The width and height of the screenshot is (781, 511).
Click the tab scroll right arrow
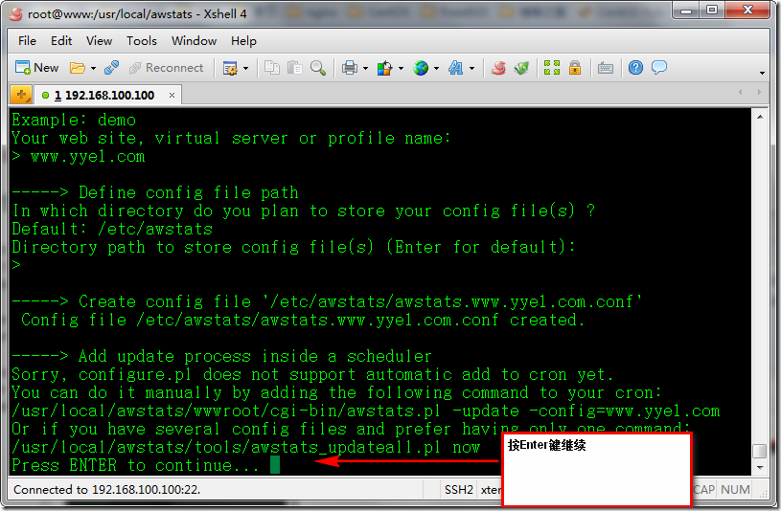(759, 92)
